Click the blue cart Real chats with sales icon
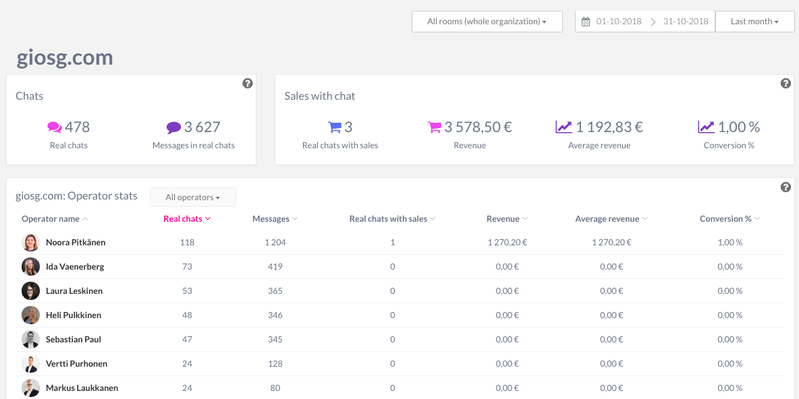The width and height of the screenshot is (799, 399). pyautogui.click(x=334, y=127)
